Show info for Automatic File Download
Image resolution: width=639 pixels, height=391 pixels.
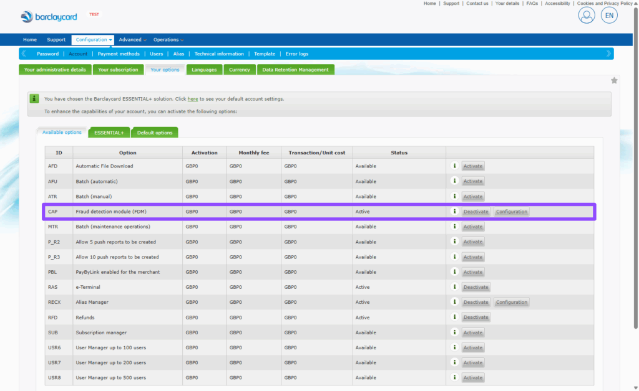(x=454, y=166)
